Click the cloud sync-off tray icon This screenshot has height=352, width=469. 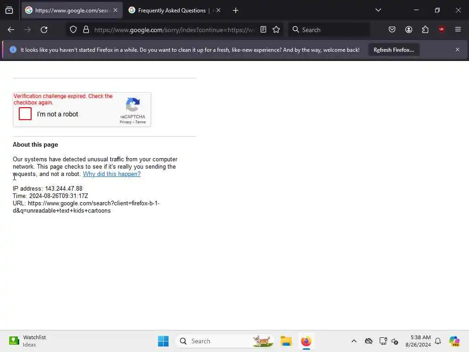[x=369, y=341]
